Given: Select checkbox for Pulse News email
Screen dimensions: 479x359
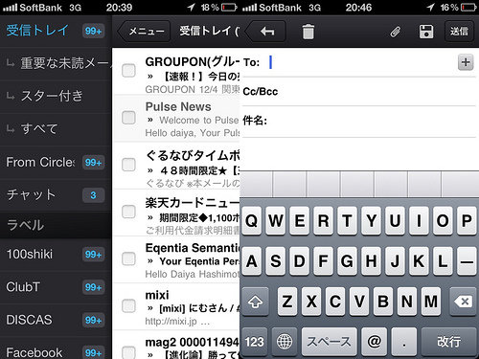Looking at the screenshot, I should 128,118.
